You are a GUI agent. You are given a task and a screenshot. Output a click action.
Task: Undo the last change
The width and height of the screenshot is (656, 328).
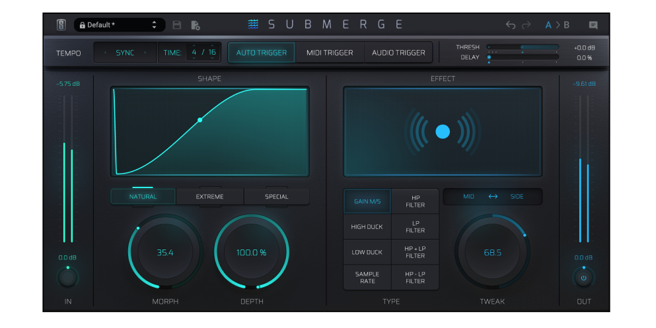click(x=511, y=25)
